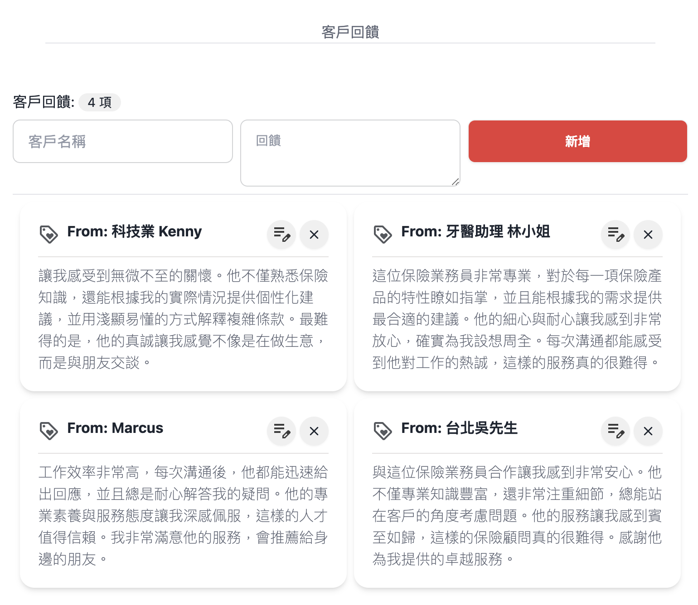This screenshot has width=698, height=605.
Task: Click the 4 項 count badge
Action: click(x=100, y=102)
